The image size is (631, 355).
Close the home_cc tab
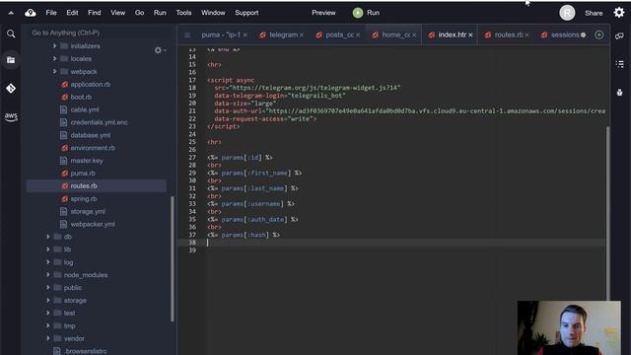(x=414, y=35)
